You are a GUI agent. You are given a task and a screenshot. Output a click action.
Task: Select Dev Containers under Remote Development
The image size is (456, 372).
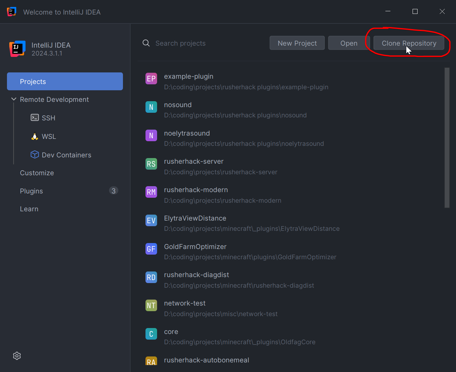66,155
